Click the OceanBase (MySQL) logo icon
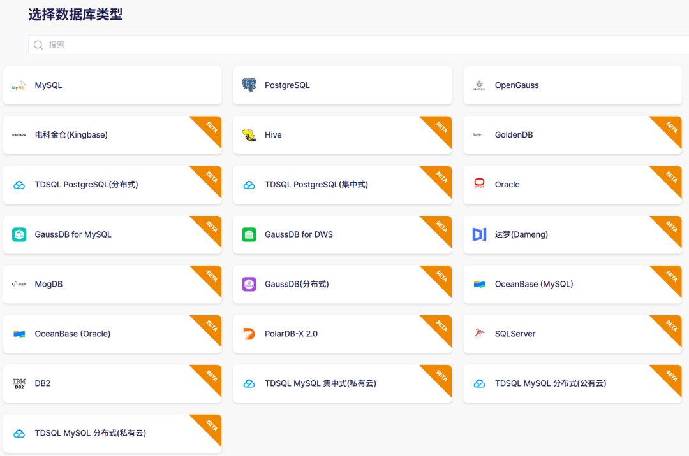The height and width of the screenshot is (456, 689). (x=479, y=285)
